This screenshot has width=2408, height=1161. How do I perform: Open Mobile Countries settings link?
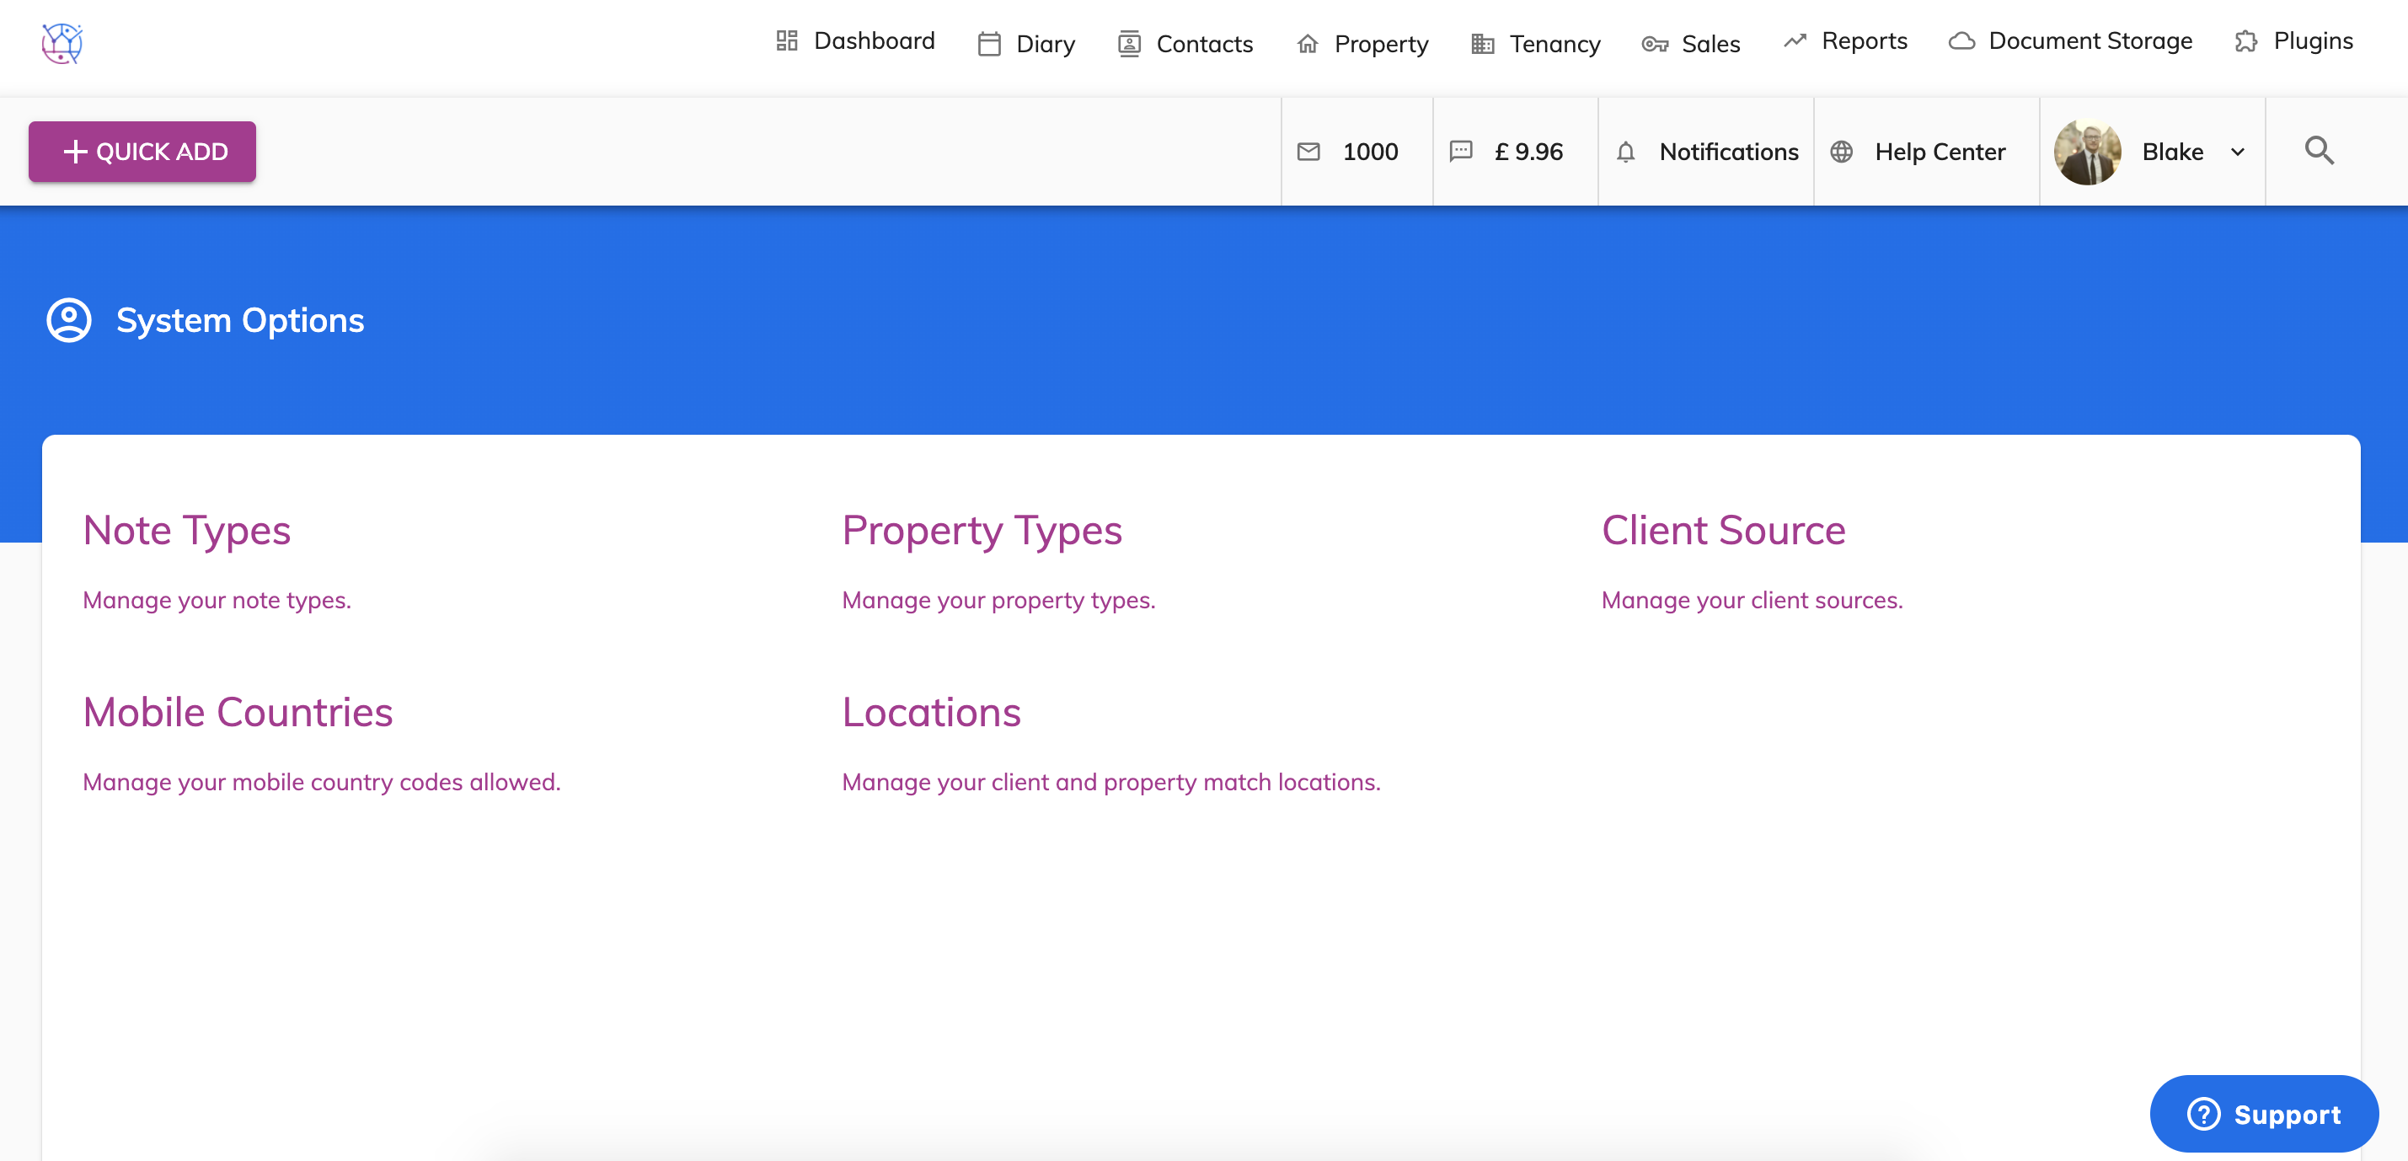coord(238,712)
